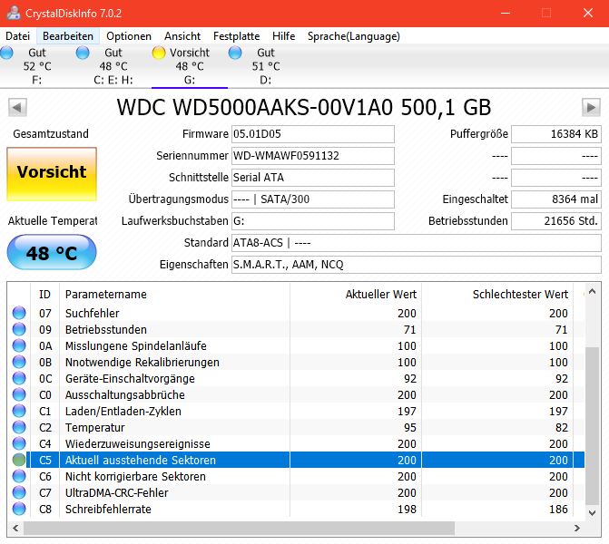Click status dot of Suchfehler row
Image resolution: width=609 pixels, height=544 pixels.
(19, 313)
